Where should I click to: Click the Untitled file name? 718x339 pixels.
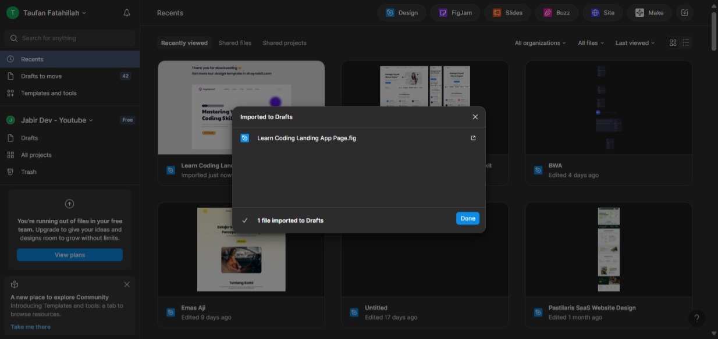click(376, 308)
